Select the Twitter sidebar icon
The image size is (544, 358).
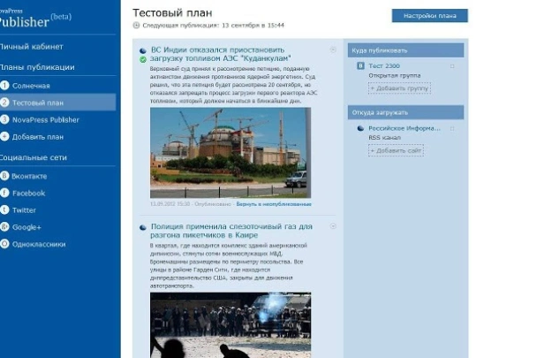coord(4,210)
